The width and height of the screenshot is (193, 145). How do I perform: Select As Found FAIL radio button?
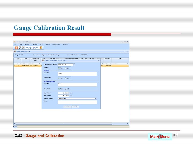[65, 78]
